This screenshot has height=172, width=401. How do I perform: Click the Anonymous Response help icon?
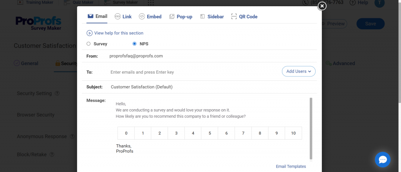72,137
